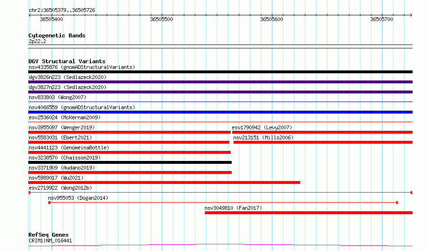426x251 pixels.
Task: Select the red nsv213151 variant bar
Action: pyautogui.click(x=323, y=142)
